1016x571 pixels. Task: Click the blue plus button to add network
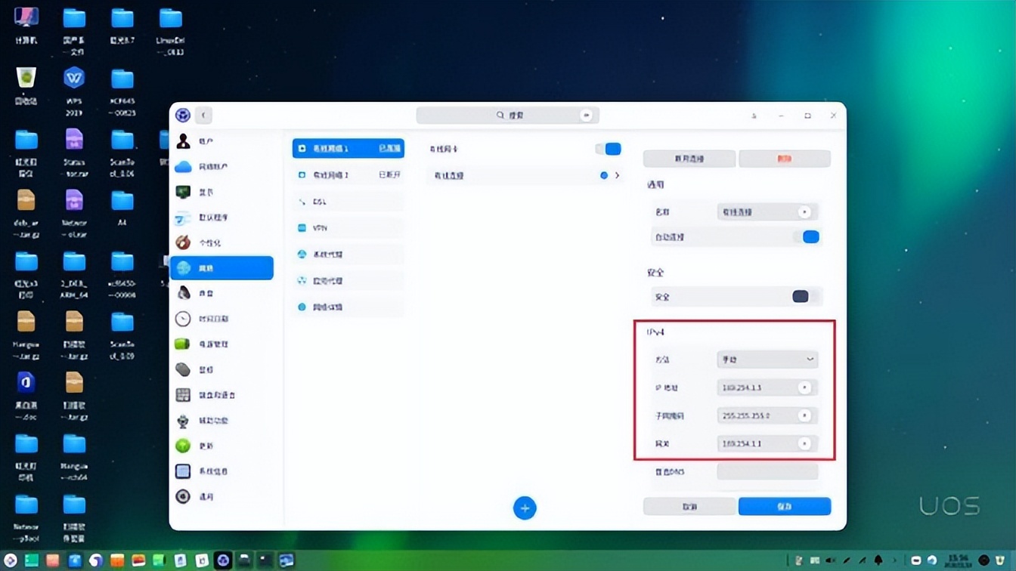525,508
